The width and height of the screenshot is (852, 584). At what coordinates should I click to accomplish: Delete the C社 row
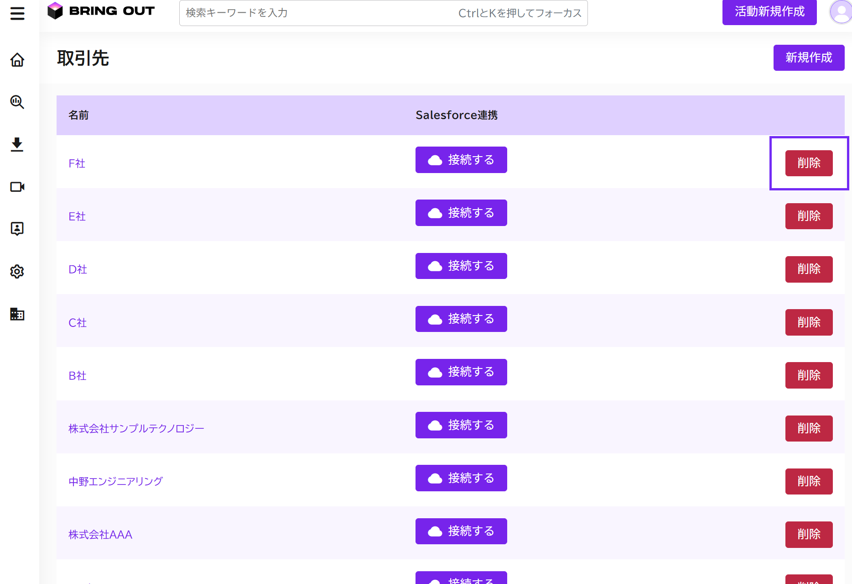click(x=809, y=322)
